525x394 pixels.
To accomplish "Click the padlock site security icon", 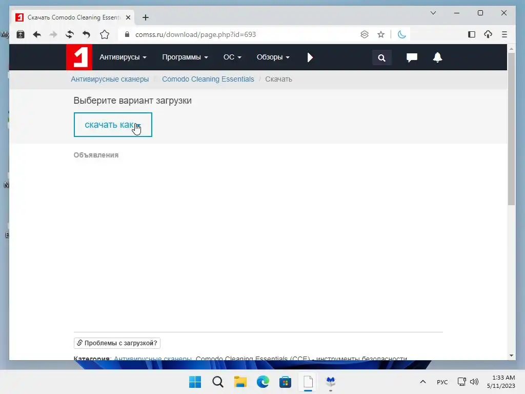I will 127,34.
